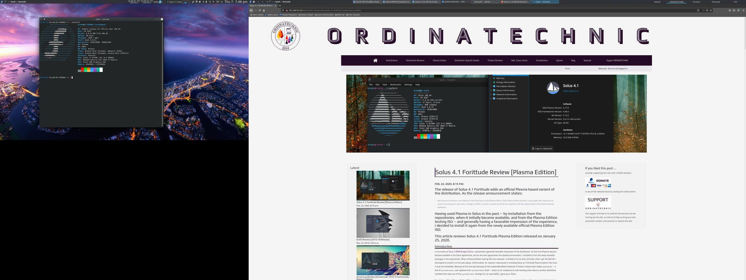This screenshot has width=746, height=280.
Task: Click the insecure connection lock icon
Action: click(x=287, y=10)
